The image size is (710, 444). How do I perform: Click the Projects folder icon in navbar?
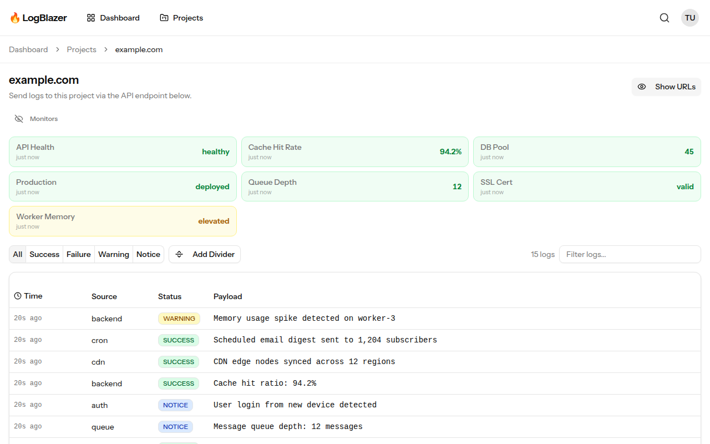click(164, 18)
